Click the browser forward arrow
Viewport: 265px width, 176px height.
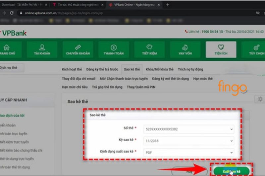[4, 13]
